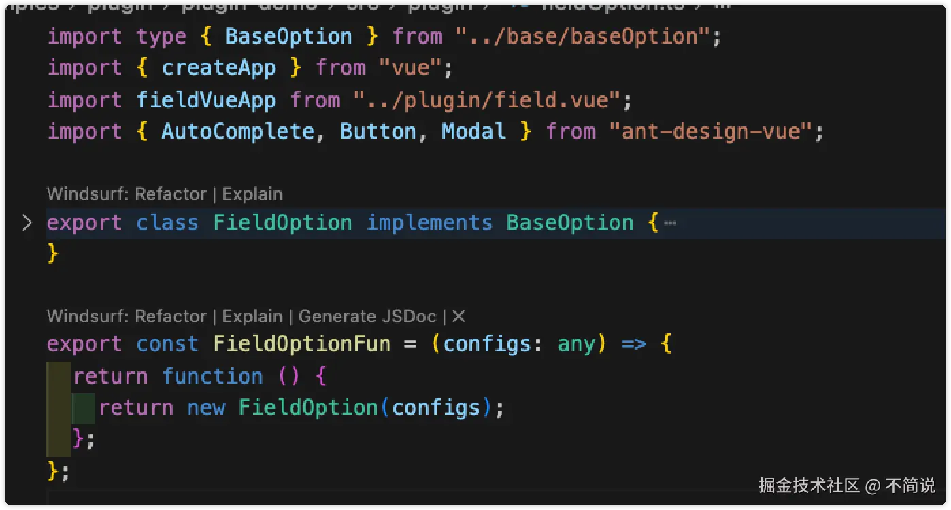Click the "../plugin/field.vue" import path
The width and height of the screenshot is (951, 510).
[486, 101]
